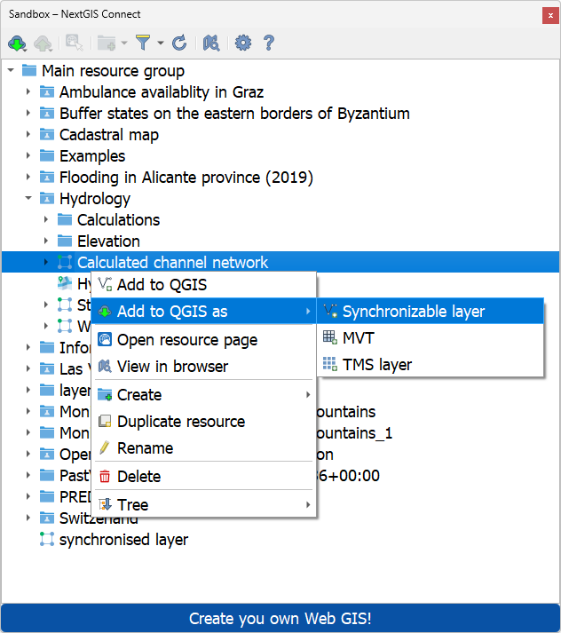This screenshot has height=633, width=561.
Task: Click the Duplicate resource icon
Action: (105, 421)
